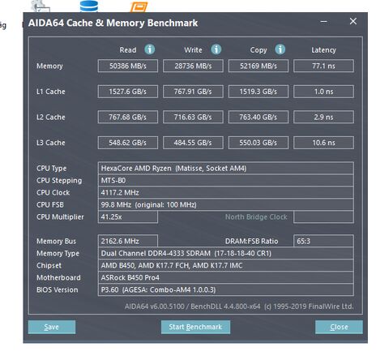Click the Write info icon

tap(216, 49)
